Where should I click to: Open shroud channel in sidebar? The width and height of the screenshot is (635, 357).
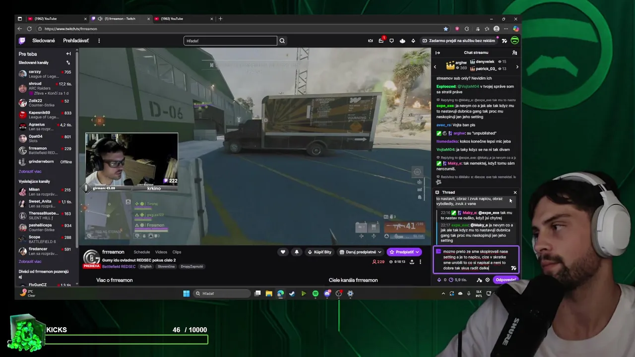(46, 88)
